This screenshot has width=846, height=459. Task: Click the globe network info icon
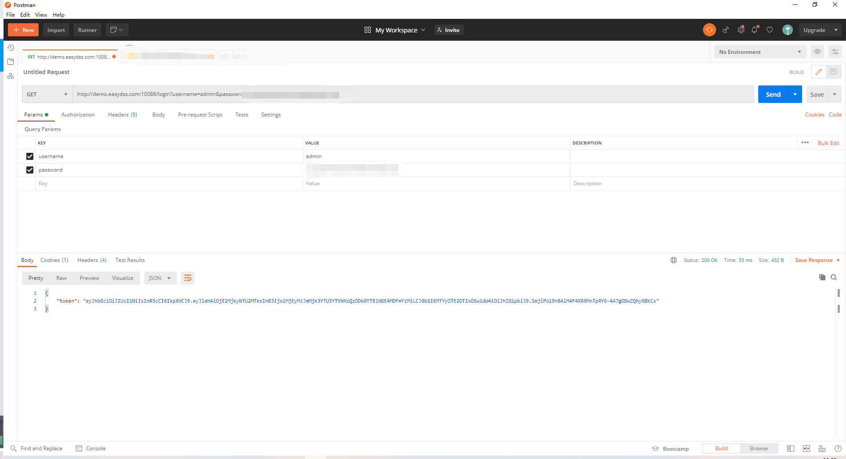click(x=674, y=260)
